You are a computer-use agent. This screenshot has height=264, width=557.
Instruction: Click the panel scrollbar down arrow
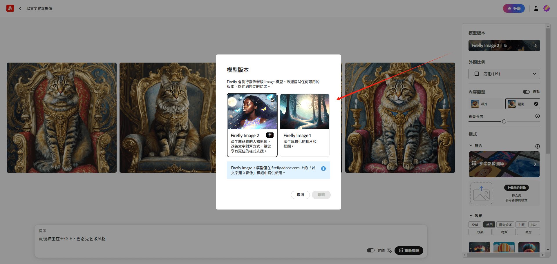click(548, 250)
